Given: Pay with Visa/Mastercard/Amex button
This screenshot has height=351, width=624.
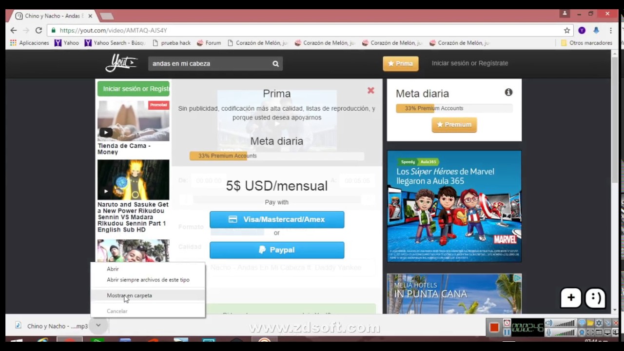Looking at the screenshot, I should tap(277, 219).
